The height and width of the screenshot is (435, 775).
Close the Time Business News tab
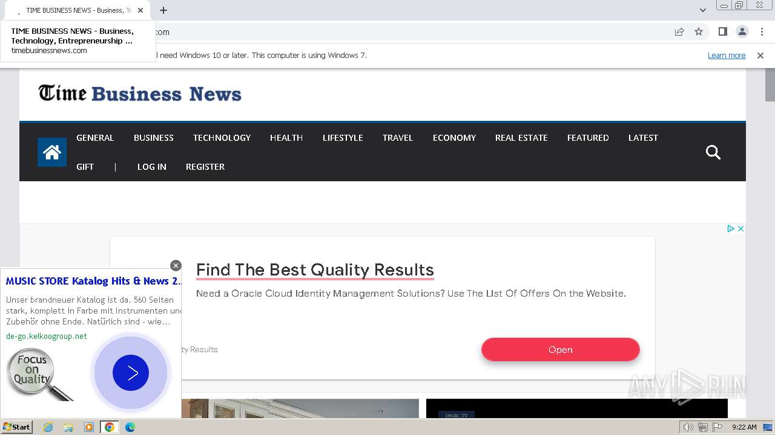(140, 10)
